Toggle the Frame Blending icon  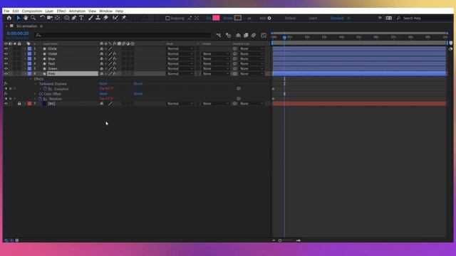246,36
